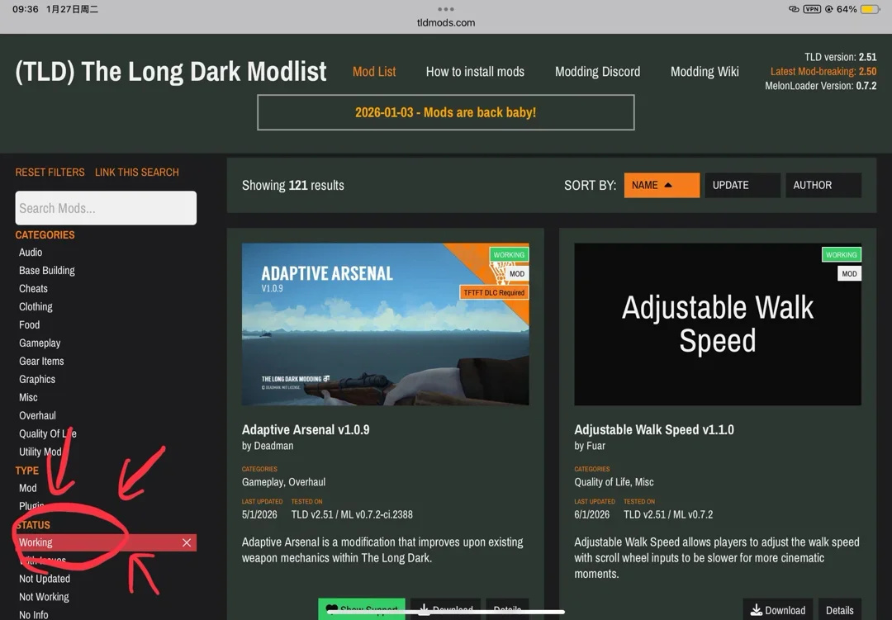Click MOD badge on Adjustable Walk Speed

click(x=849, y=273)
